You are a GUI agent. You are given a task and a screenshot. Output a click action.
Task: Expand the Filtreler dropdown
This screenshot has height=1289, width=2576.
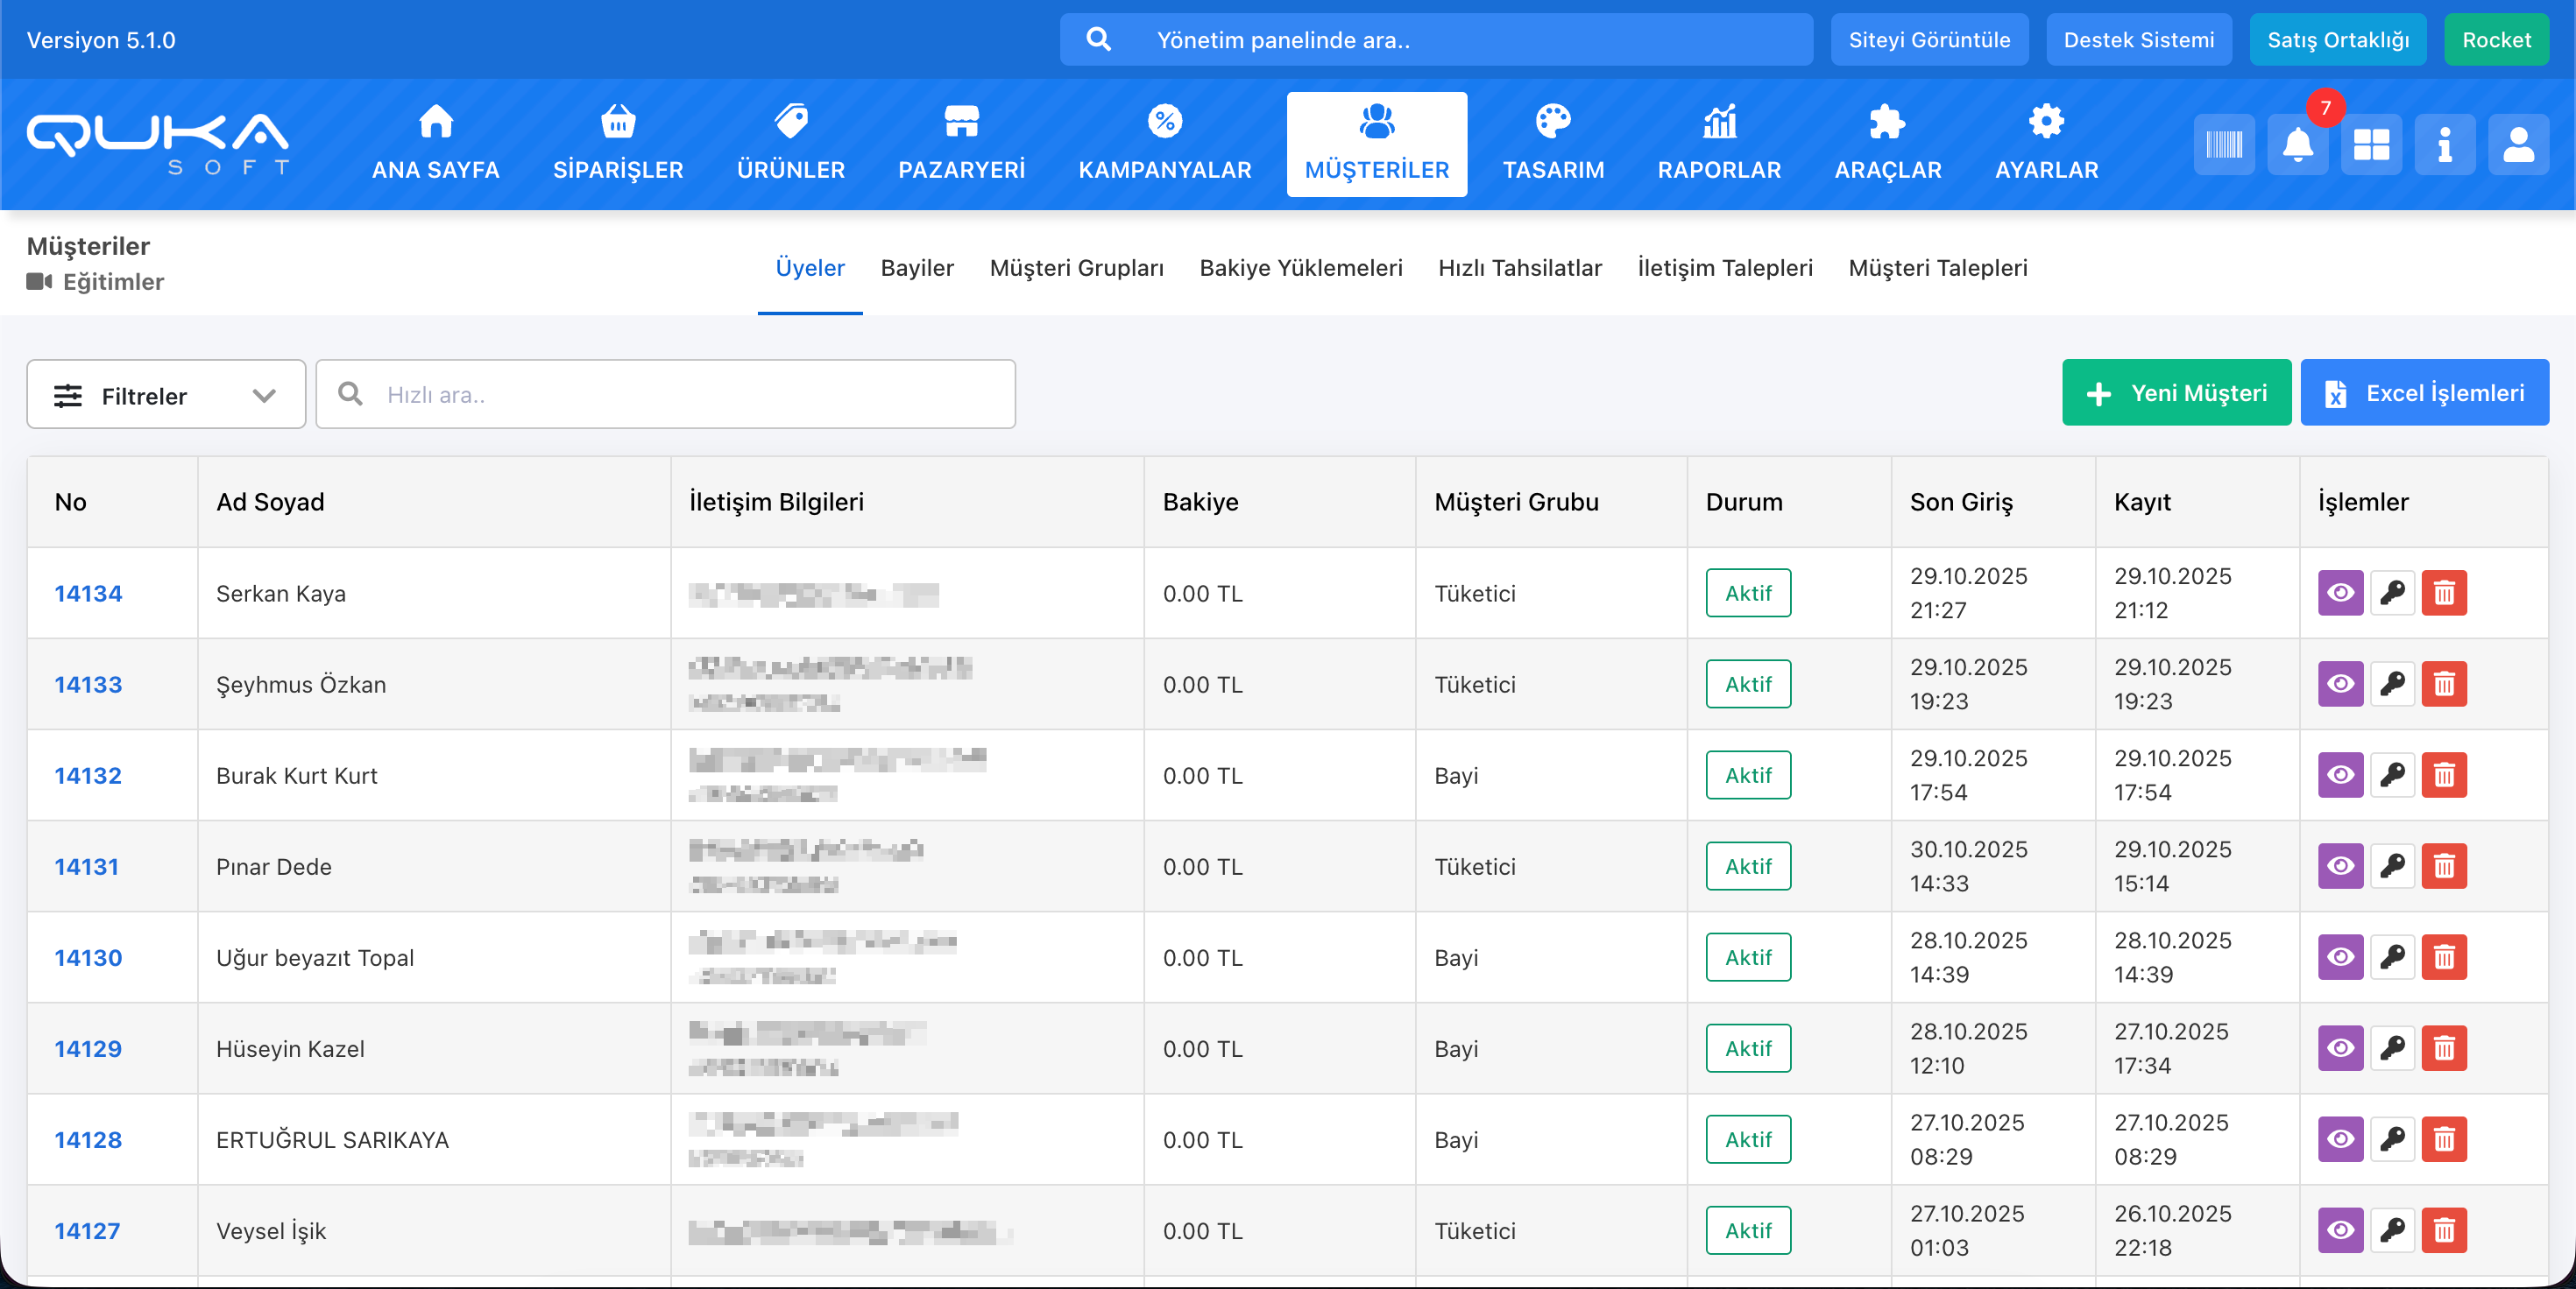tap(166, 395)
